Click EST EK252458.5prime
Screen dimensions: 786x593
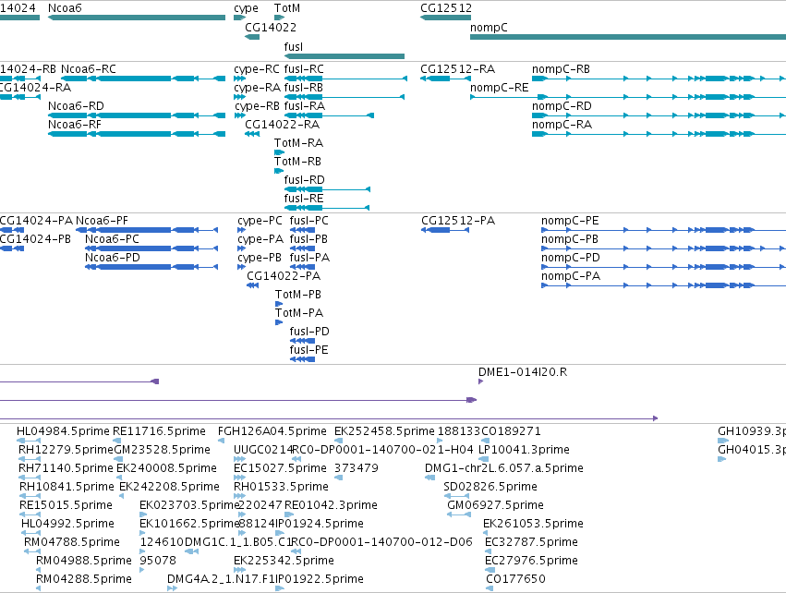coord(384,431)
